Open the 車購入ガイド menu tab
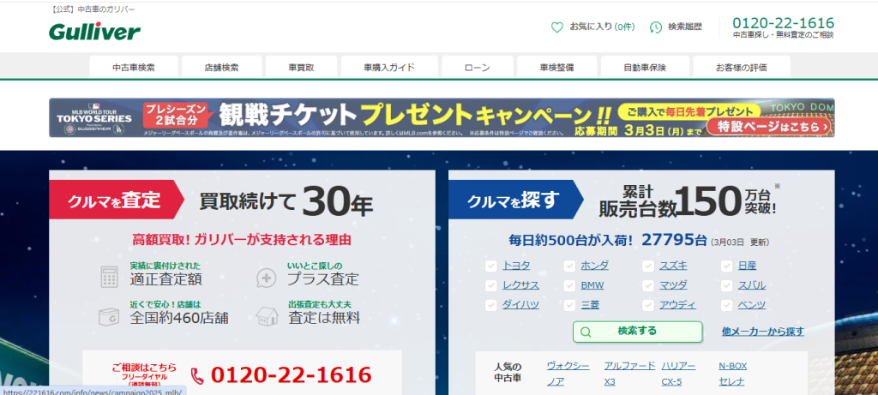The height and width of the screenshot is (395, 878). (389, 67)
